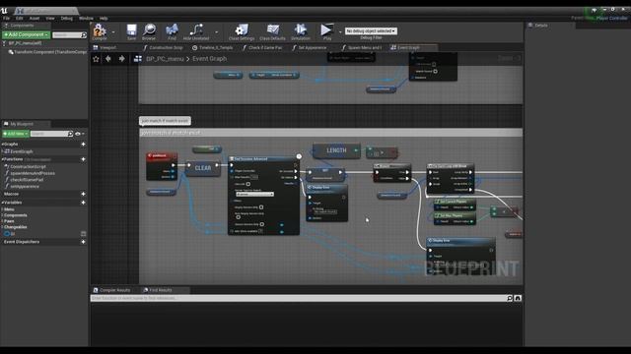Open the View menu
The width and height of the screenshot is (631, 354).
coord(50,19)
